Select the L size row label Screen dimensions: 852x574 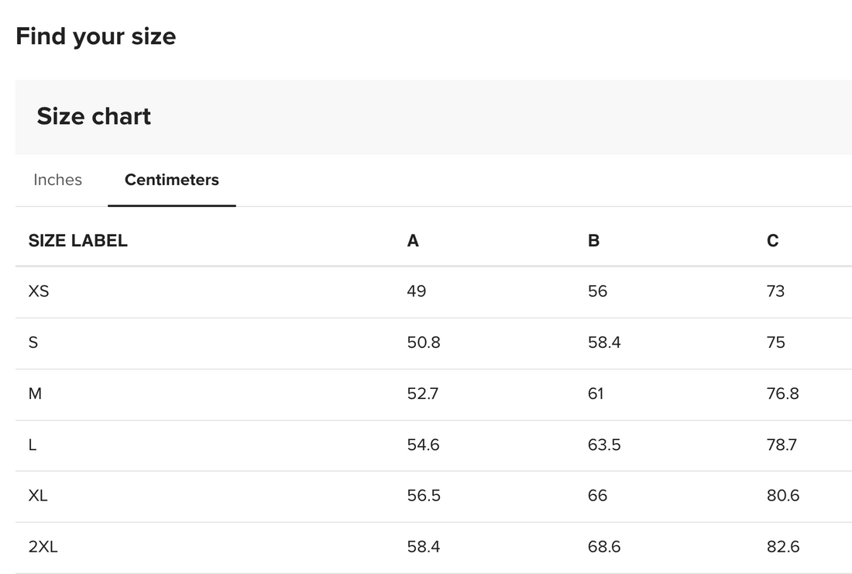pyautogui.click(x=33, y=445)
